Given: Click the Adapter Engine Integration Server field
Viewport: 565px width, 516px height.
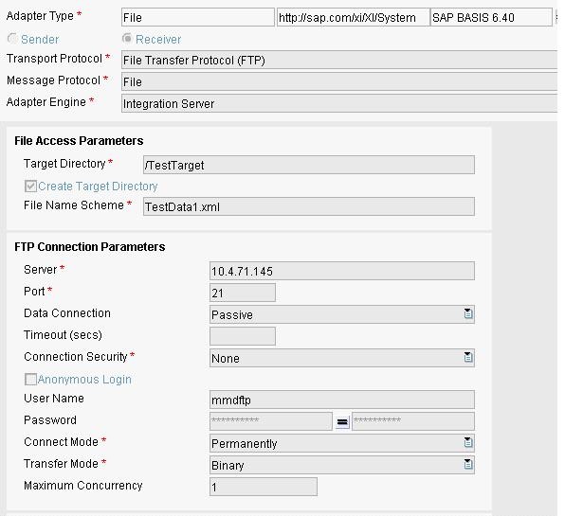Looking at the screenshot, I should pyautogui.click(x=339, y=103).
